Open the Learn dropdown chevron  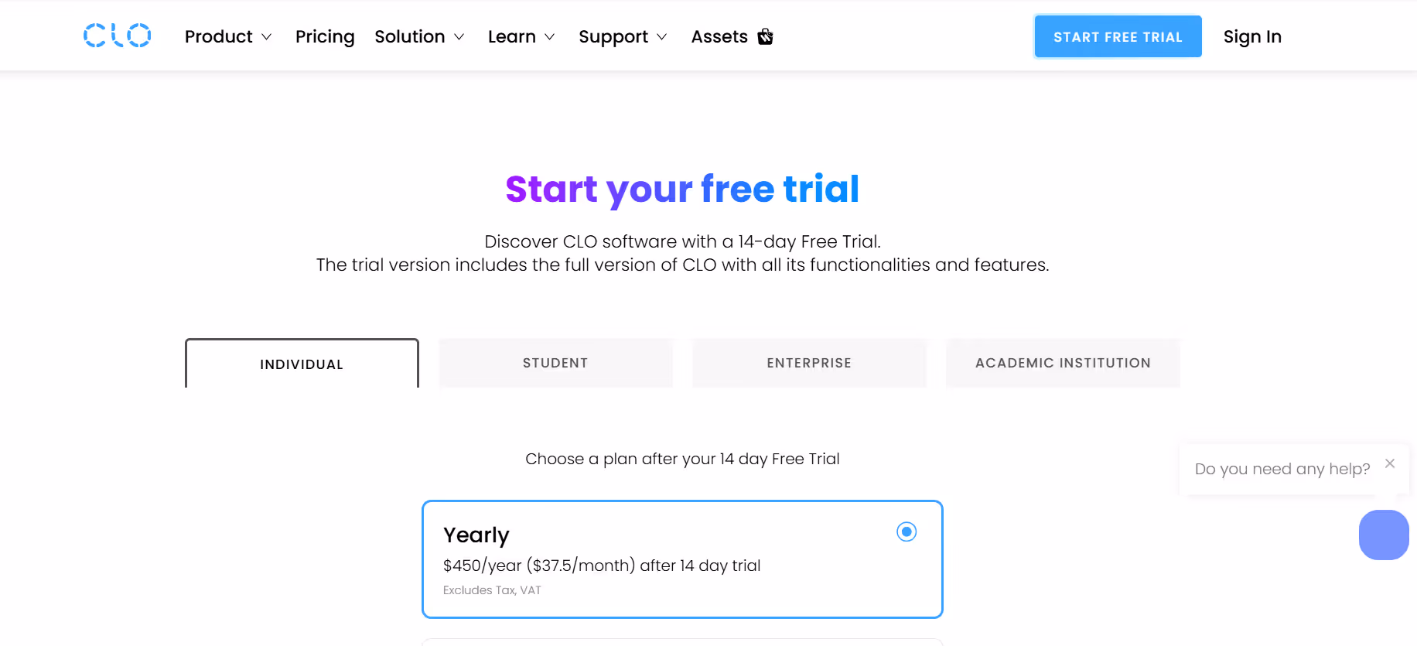point(550,37)
